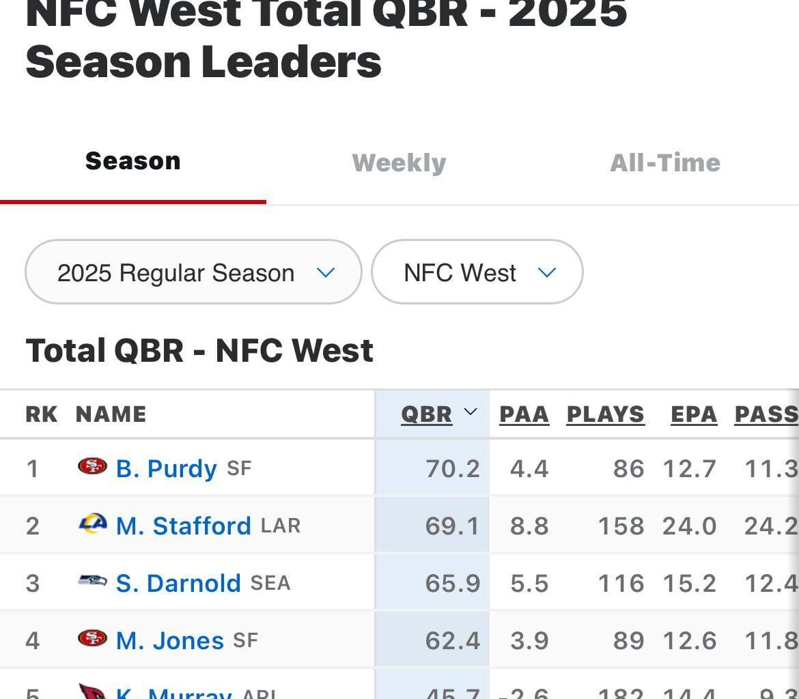Open the NFC West division dropdown
Viewport: 799px width, 699px height.
[x=477, y=272]
